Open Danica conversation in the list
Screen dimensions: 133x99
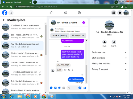tap(22, 64)
